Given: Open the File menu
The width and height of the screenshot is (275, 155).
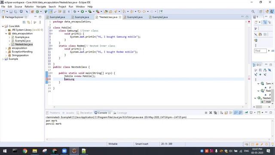Looking at the screenshot, I should point(3,7).
